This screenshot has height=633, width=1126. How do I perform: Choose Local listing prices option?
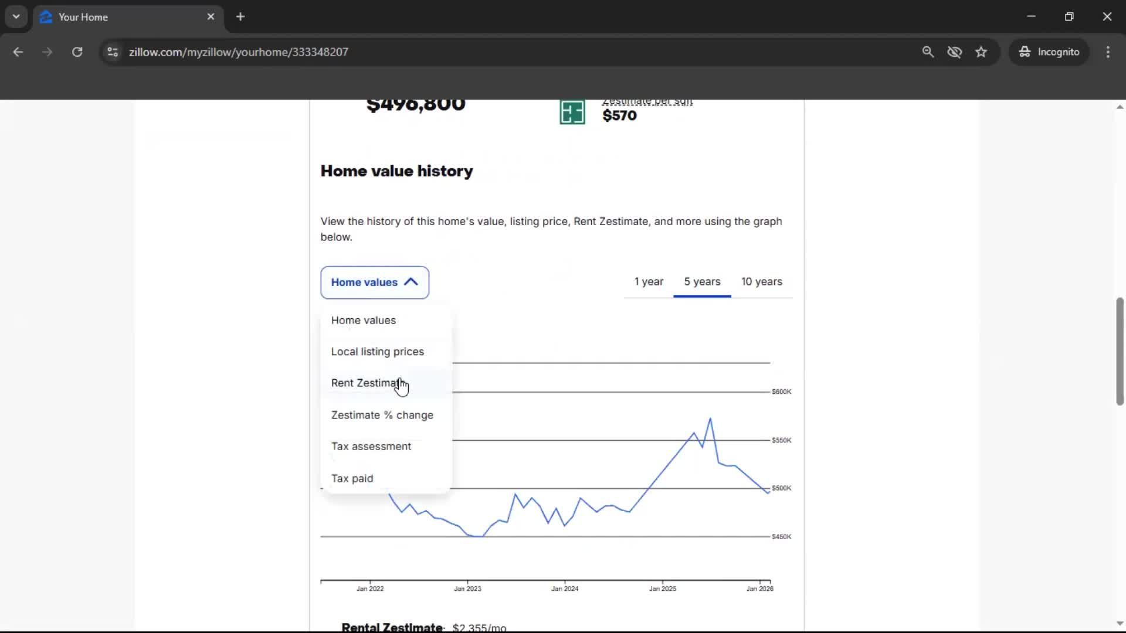click(x=377, y=352)
